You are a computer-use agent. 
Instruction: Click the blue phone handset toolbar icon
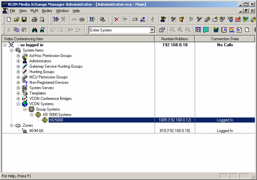click(143, 19)
